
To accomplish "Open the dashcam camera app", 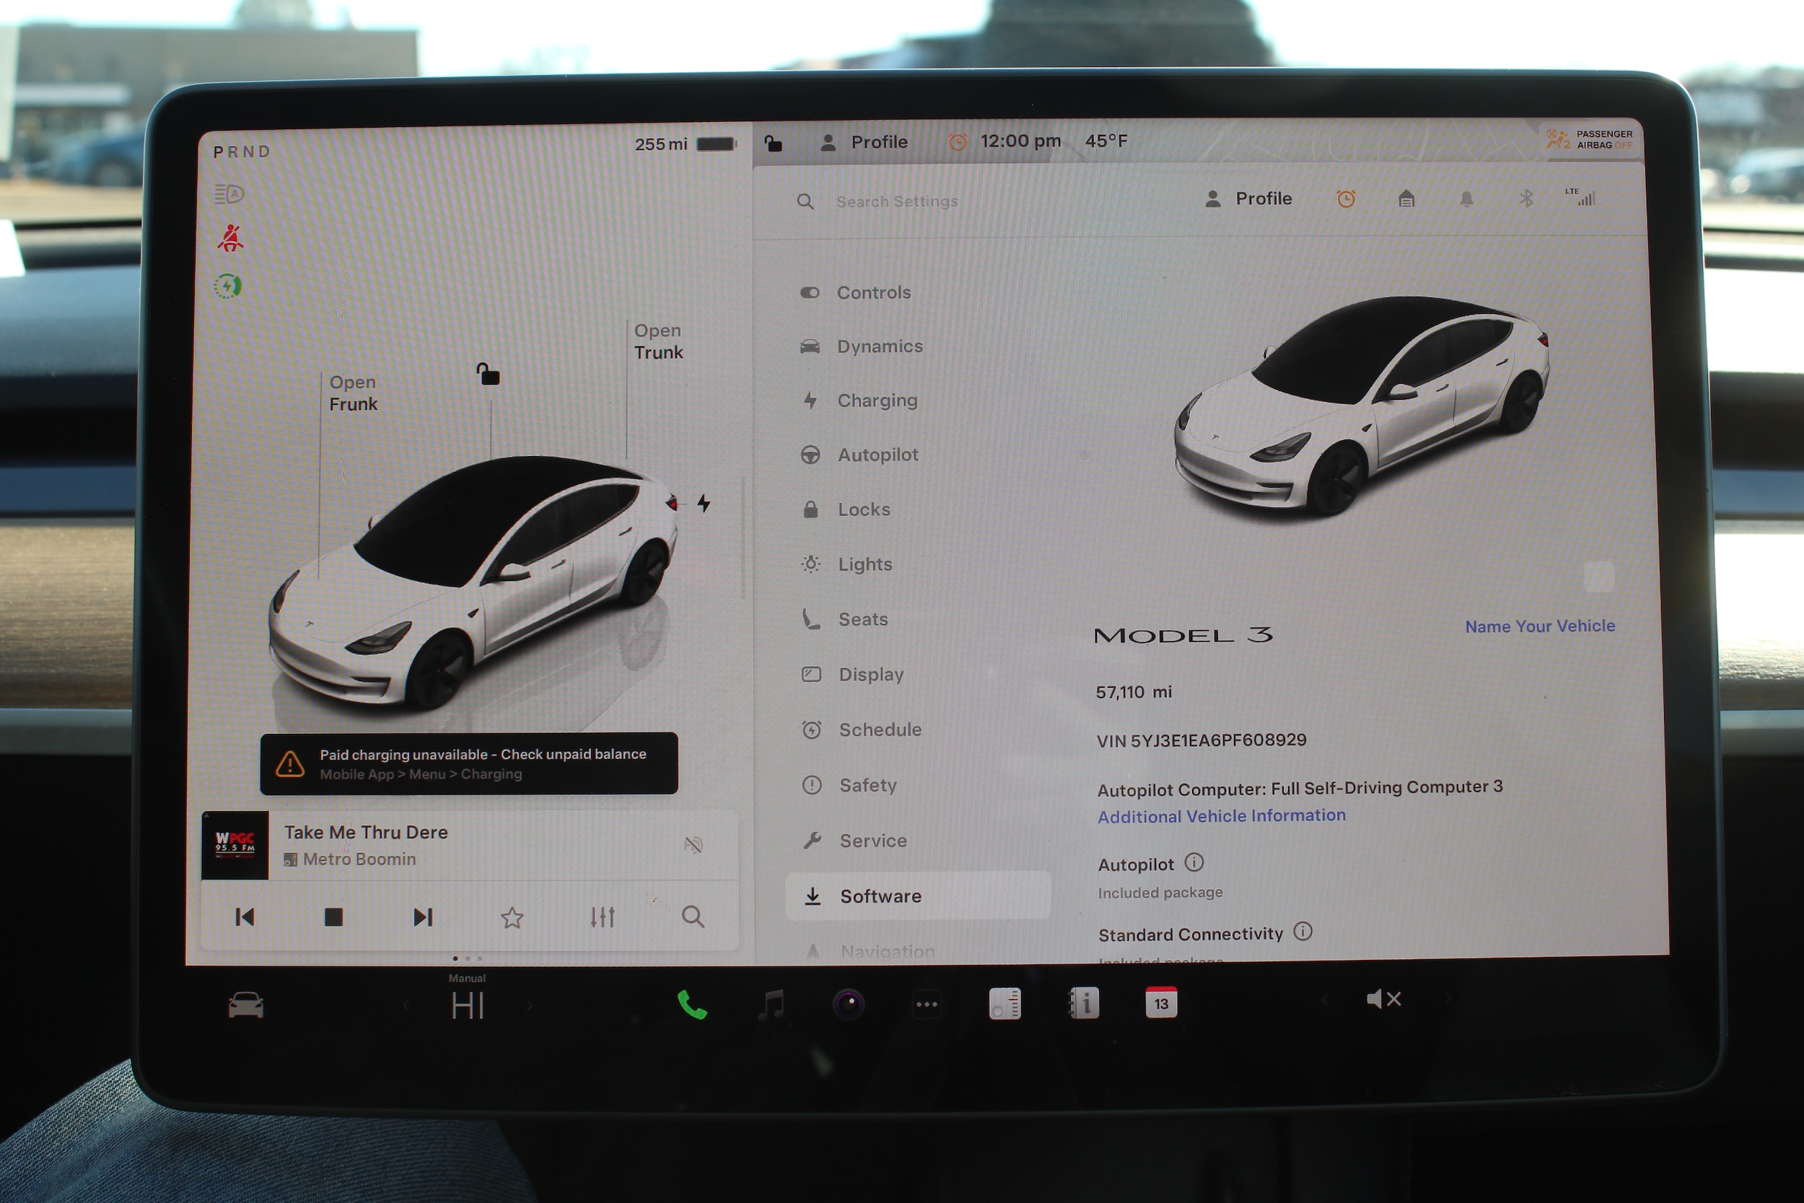I will point(849,1004).
